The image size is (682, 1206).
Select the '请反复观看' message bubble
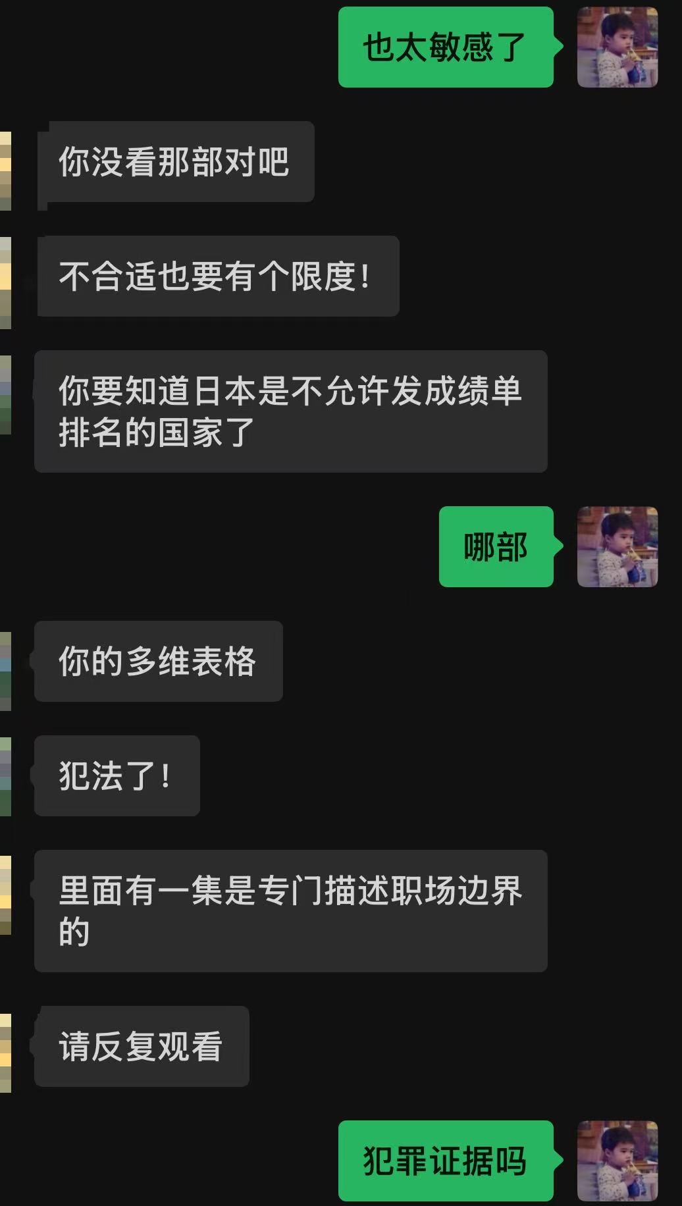click(x=142, y=1046)
